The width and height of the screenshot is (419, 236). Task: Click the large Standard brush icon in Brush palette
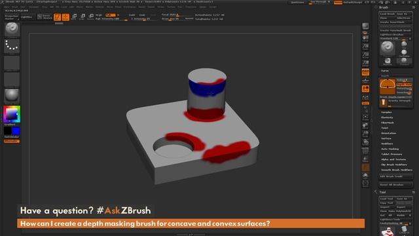coord(388,48)
